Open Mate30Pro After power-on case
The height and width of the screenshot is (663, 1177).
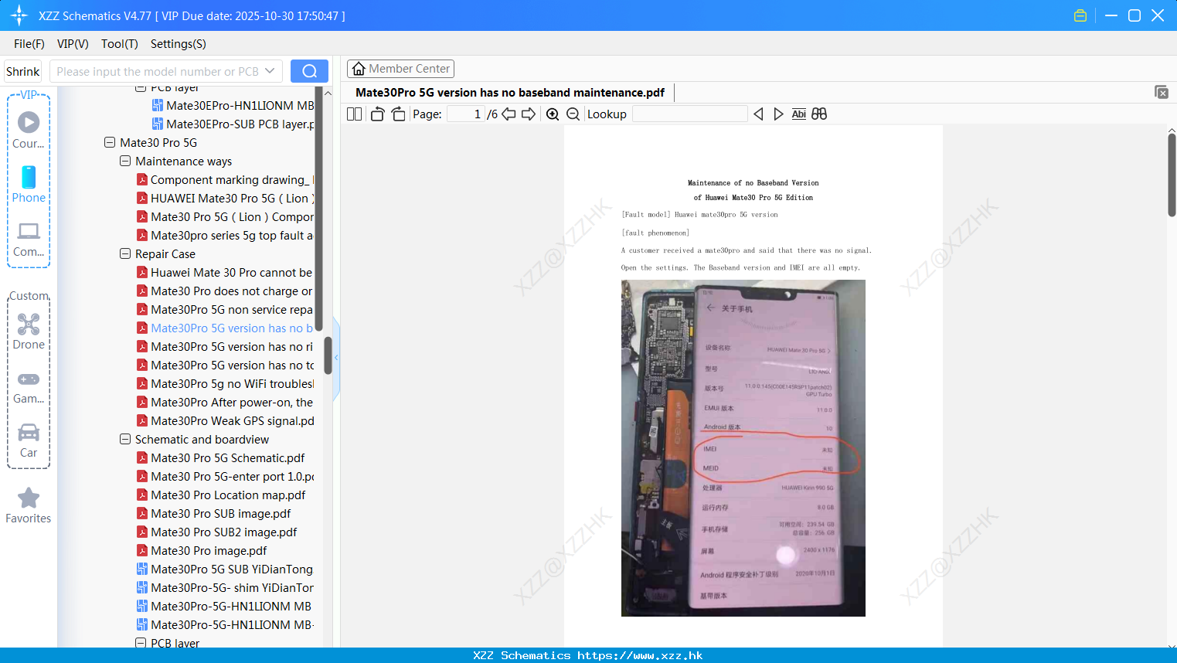[x=225, y=402]
